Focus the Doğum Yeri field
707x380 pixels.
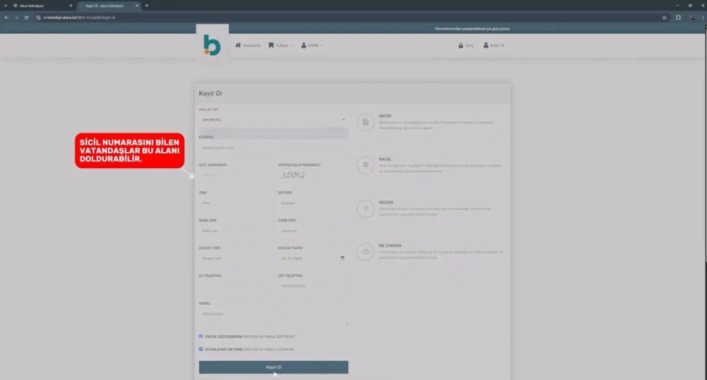(x=235, y=258)
